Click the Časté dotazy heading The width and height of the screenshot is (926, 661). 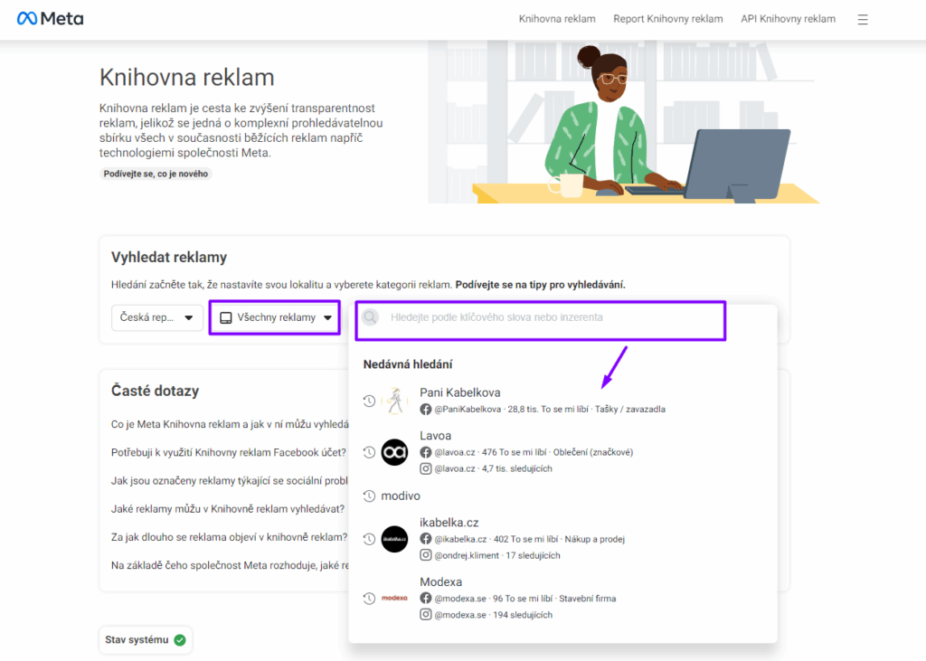156,391
